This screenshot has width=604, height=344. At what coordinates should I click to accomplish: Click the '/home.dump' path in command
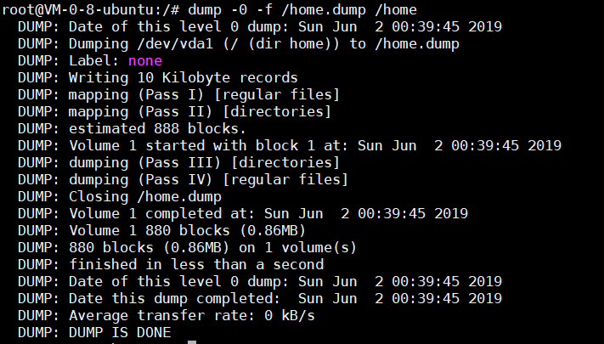(324, 9)
